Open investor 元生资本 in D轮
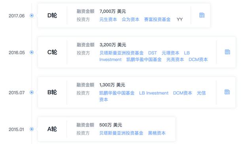The width and height of the screenshot is (249, 144). 108,19
